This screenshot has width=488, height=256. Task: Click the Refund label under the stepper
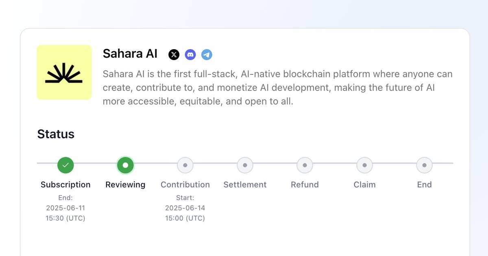click(305, 184)
